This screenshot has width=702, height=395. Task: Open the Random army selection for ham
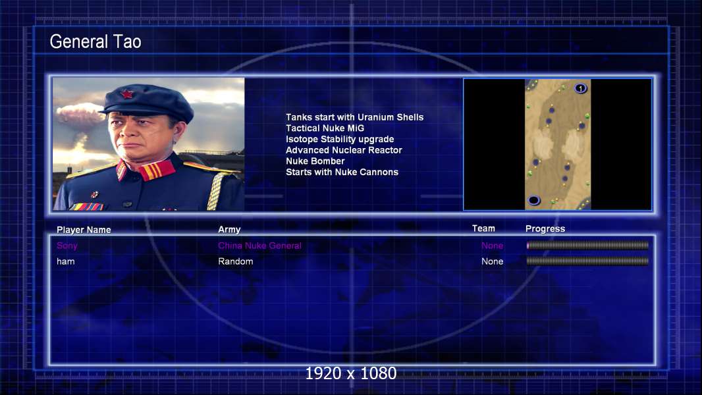coord(236,261)
